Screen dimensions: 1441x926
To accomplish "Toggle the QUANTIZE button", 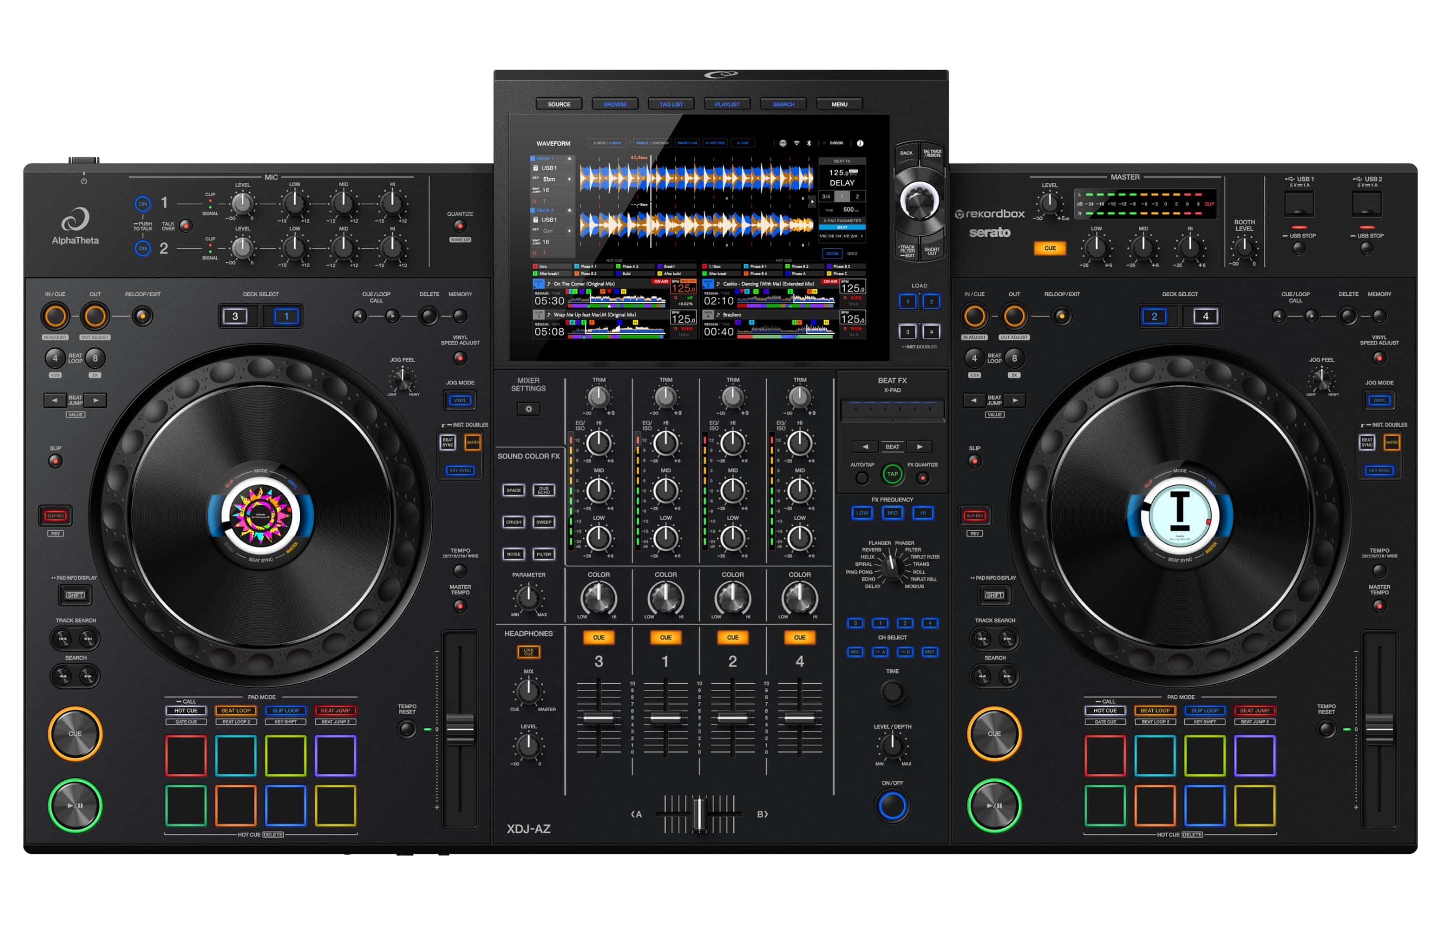I will tap(460, 226).
